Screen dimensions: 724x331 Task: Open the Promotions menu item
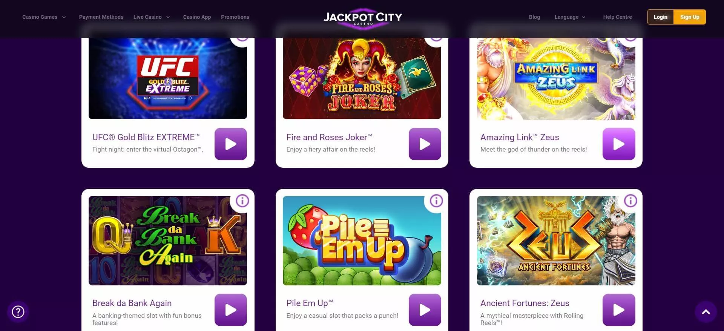point(235,17)
